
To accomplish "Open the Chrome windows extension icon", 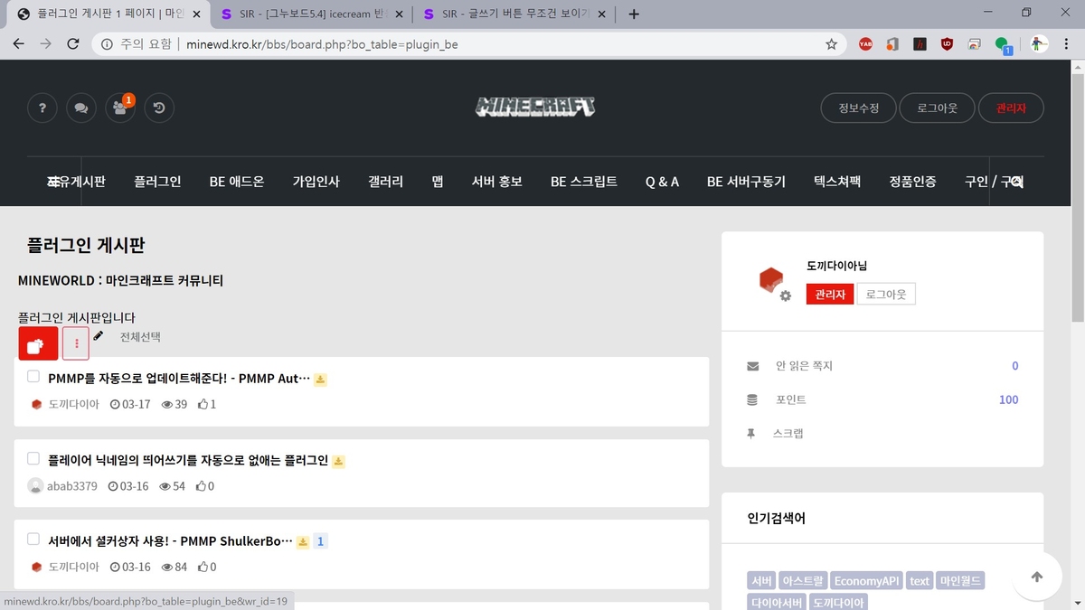I will click(975, 43).
